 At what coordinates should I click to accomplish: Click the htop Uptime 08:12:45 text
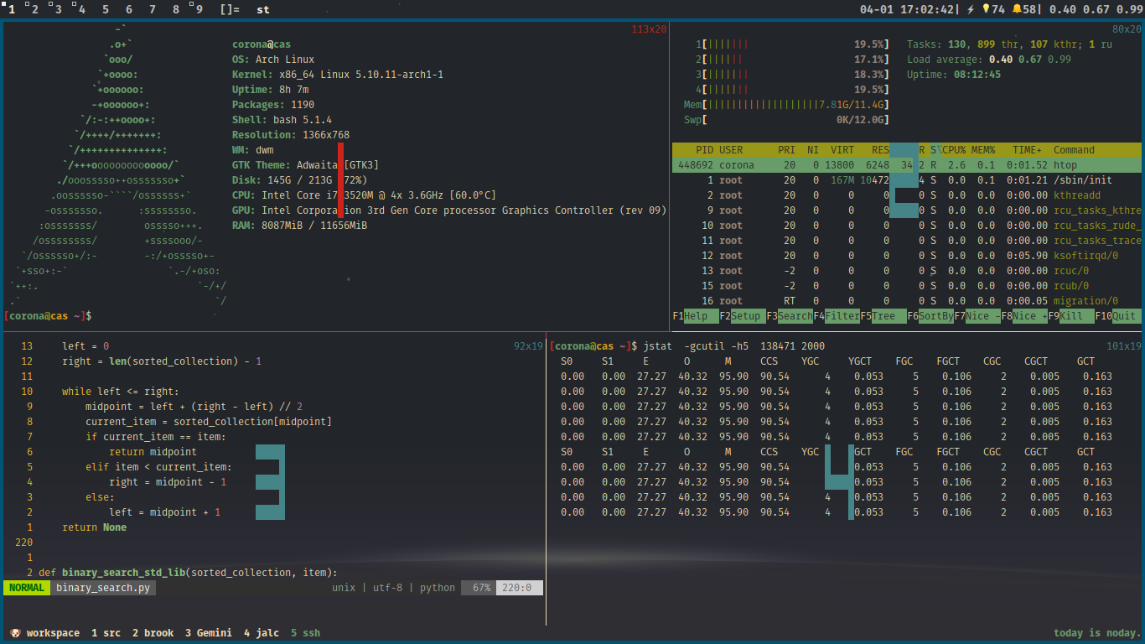point(954,75)
